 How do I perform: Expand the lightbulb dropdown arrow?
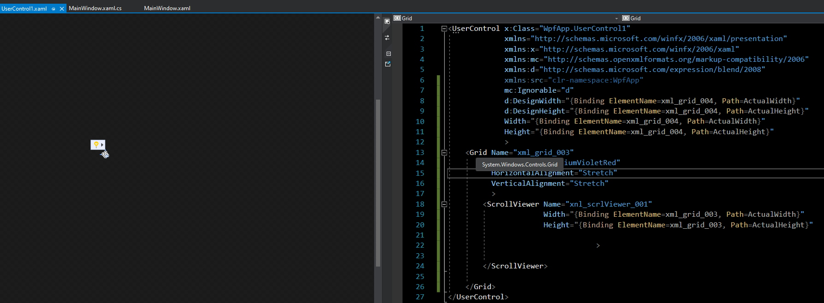pyautogui.click(x=103, y=145)
